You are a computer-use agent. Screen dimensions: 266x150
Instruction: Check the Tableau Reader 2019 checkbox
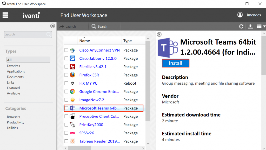pyautogui.click(x=66, y=141)
